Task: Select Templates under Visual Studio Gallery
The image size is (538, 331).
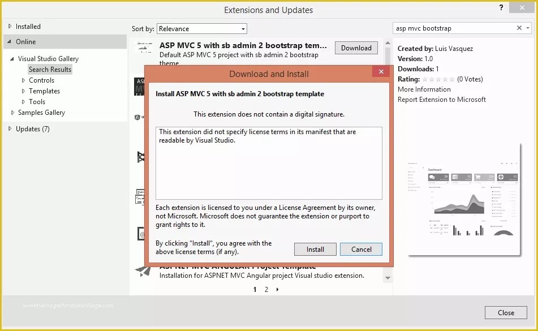Action: 44,91
